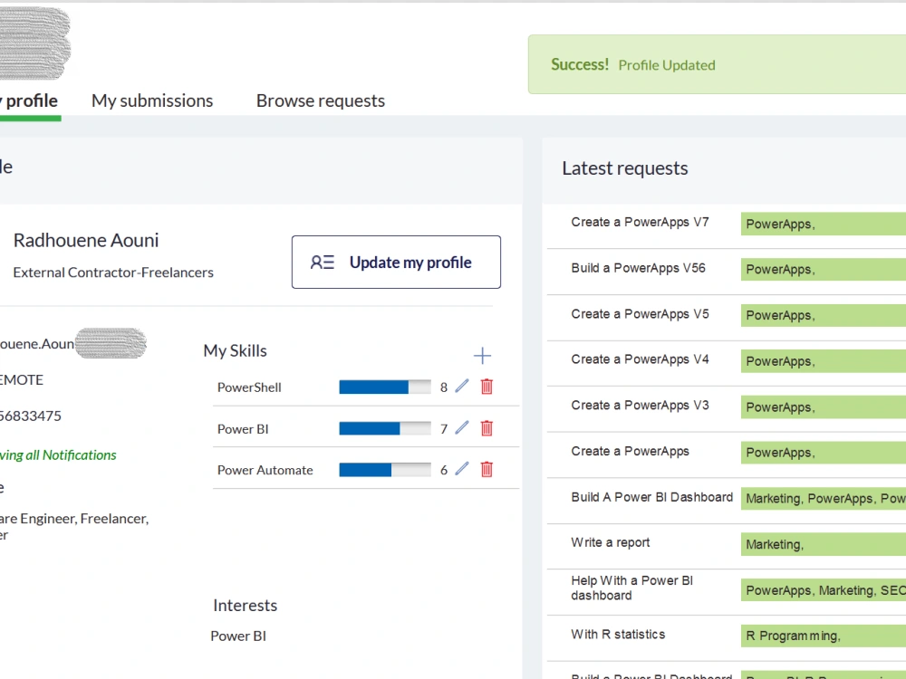Viewport: 906px width, 679px height.
Task: Click the phone number ending 56833475
Action: pos(31,416)
